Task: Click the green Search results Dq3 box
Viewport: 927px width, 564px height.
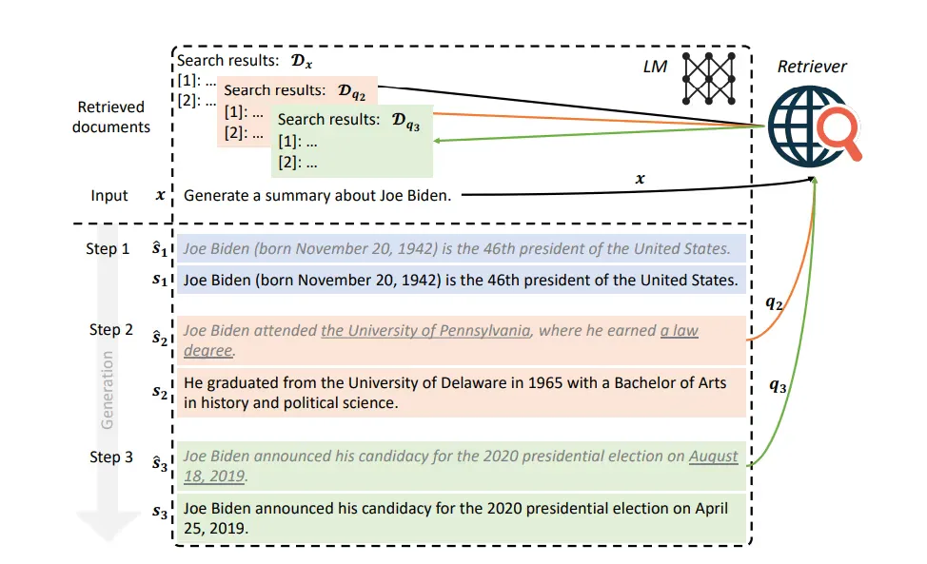Action: tap(352, 141)
